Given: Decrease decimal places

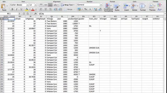Looking at the screenshot, I should (100, 9).
